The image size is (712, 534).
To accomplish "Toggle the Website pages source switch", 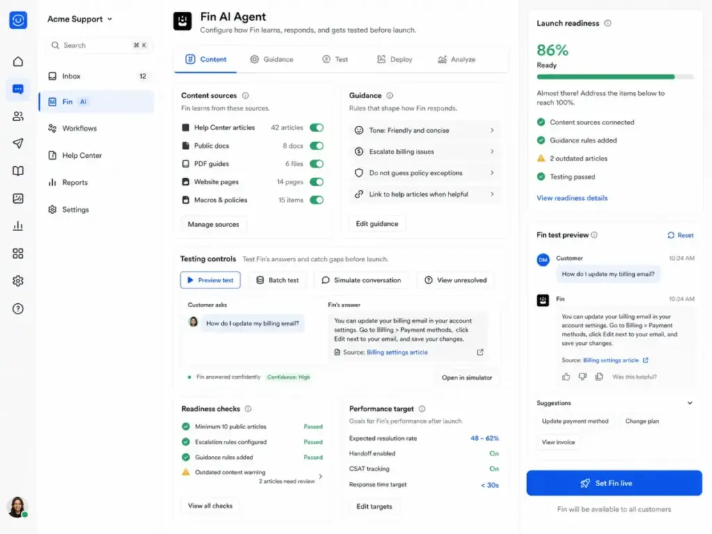I will (x=316, y=181).
